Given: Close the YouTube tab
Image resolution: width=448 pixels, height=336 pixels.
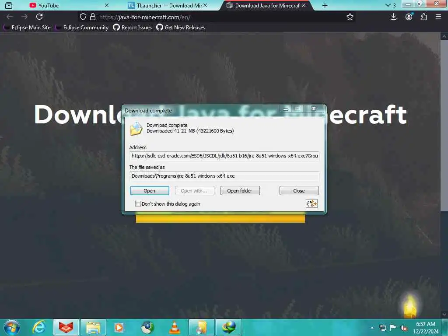Looking at the screenshot, I should pyautogui.click(x=107, y=5).
